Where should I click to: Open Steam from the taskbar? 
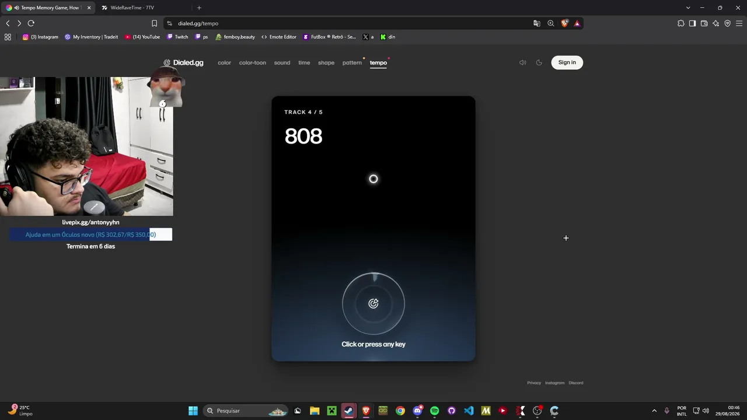[x=348, y=411]
